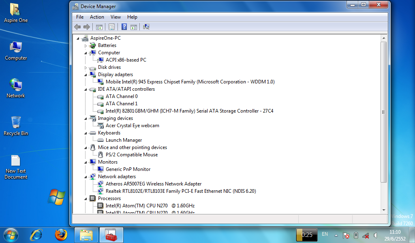Show hidden tray icons arrow
This screenshot has height=243, width=415.
(x=336, y=235)
